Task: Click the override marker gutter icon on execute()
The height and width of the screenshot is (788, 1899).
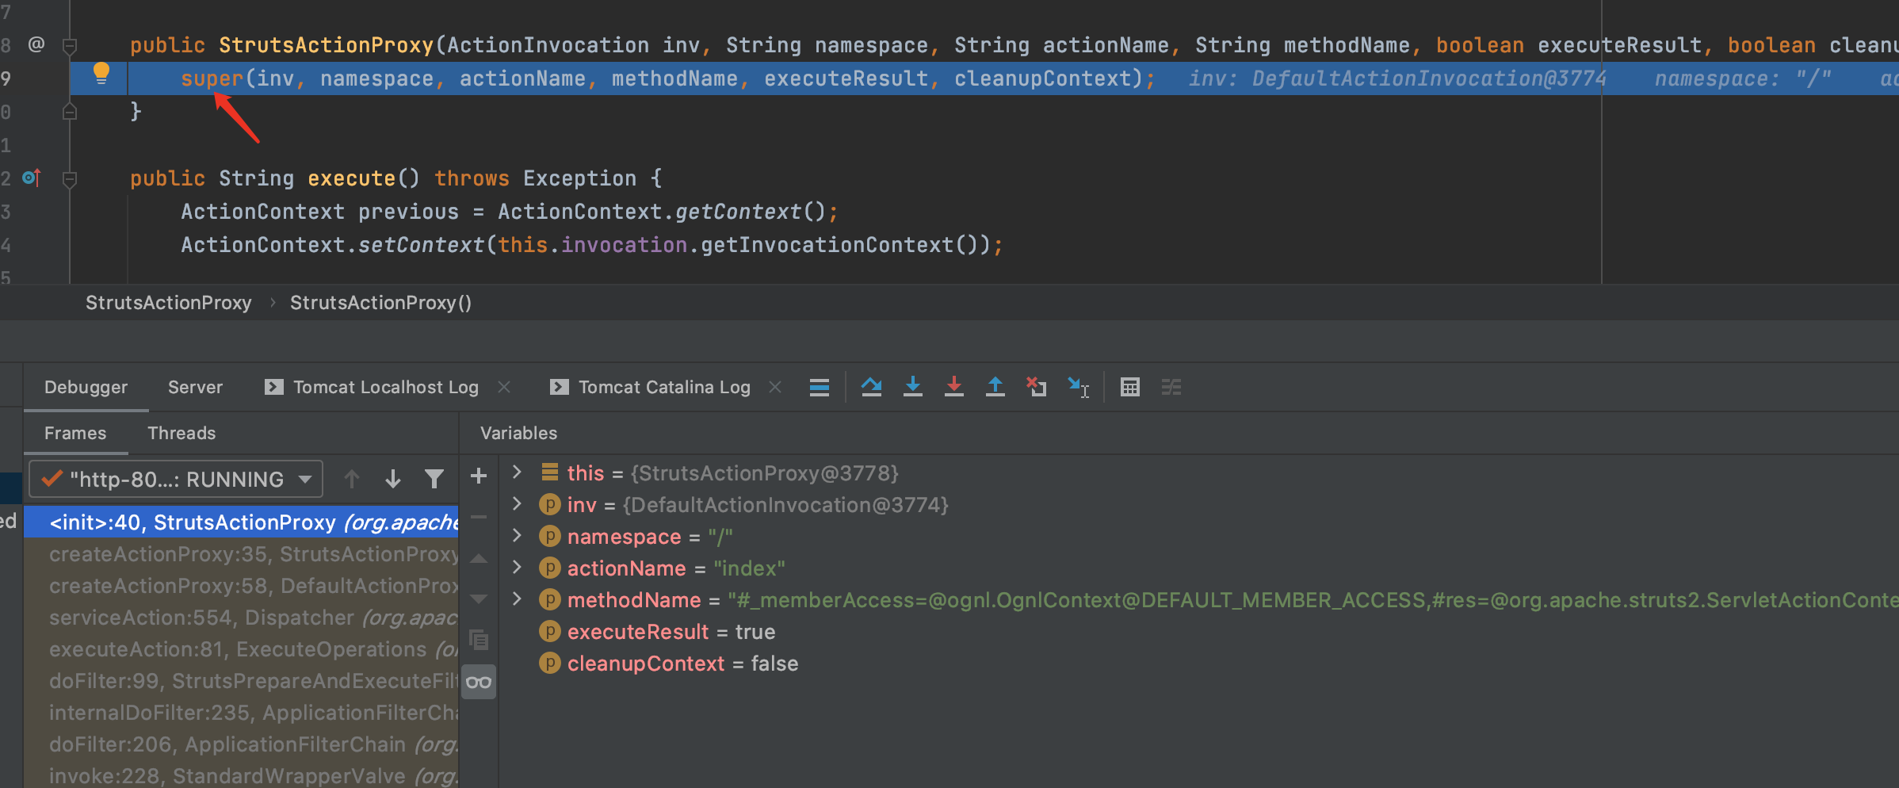Action: (32, 178)
